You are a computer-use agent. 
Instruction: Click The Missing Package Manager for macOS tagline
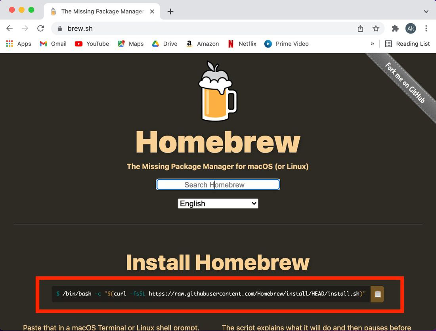[x=218, y=166]
